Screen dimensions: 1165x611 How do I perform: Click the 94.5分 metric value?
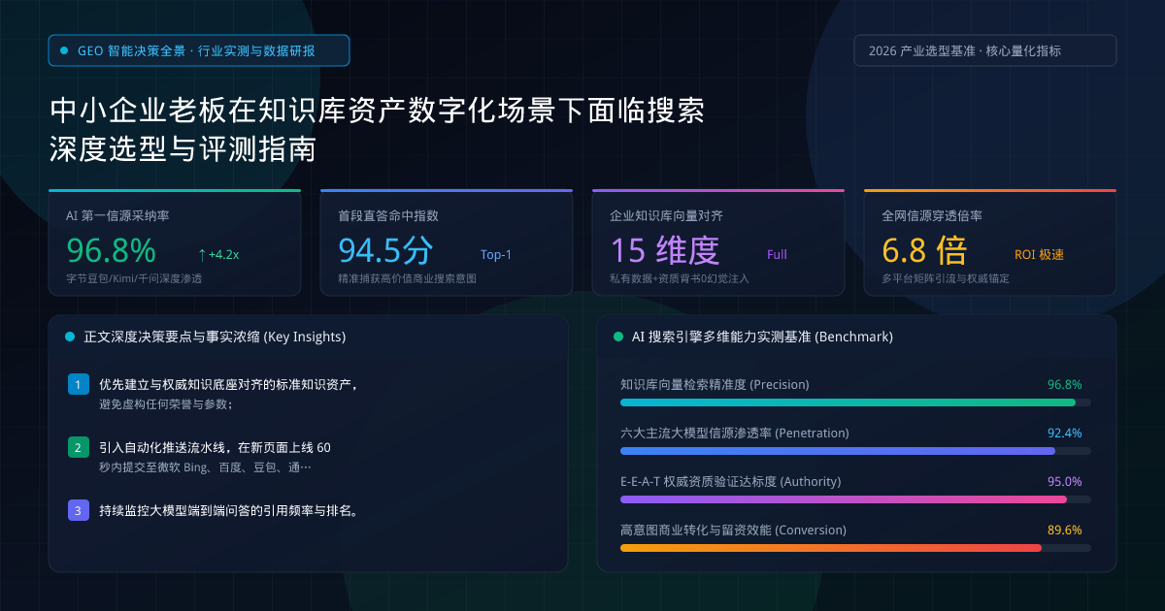tap(385, 251)
